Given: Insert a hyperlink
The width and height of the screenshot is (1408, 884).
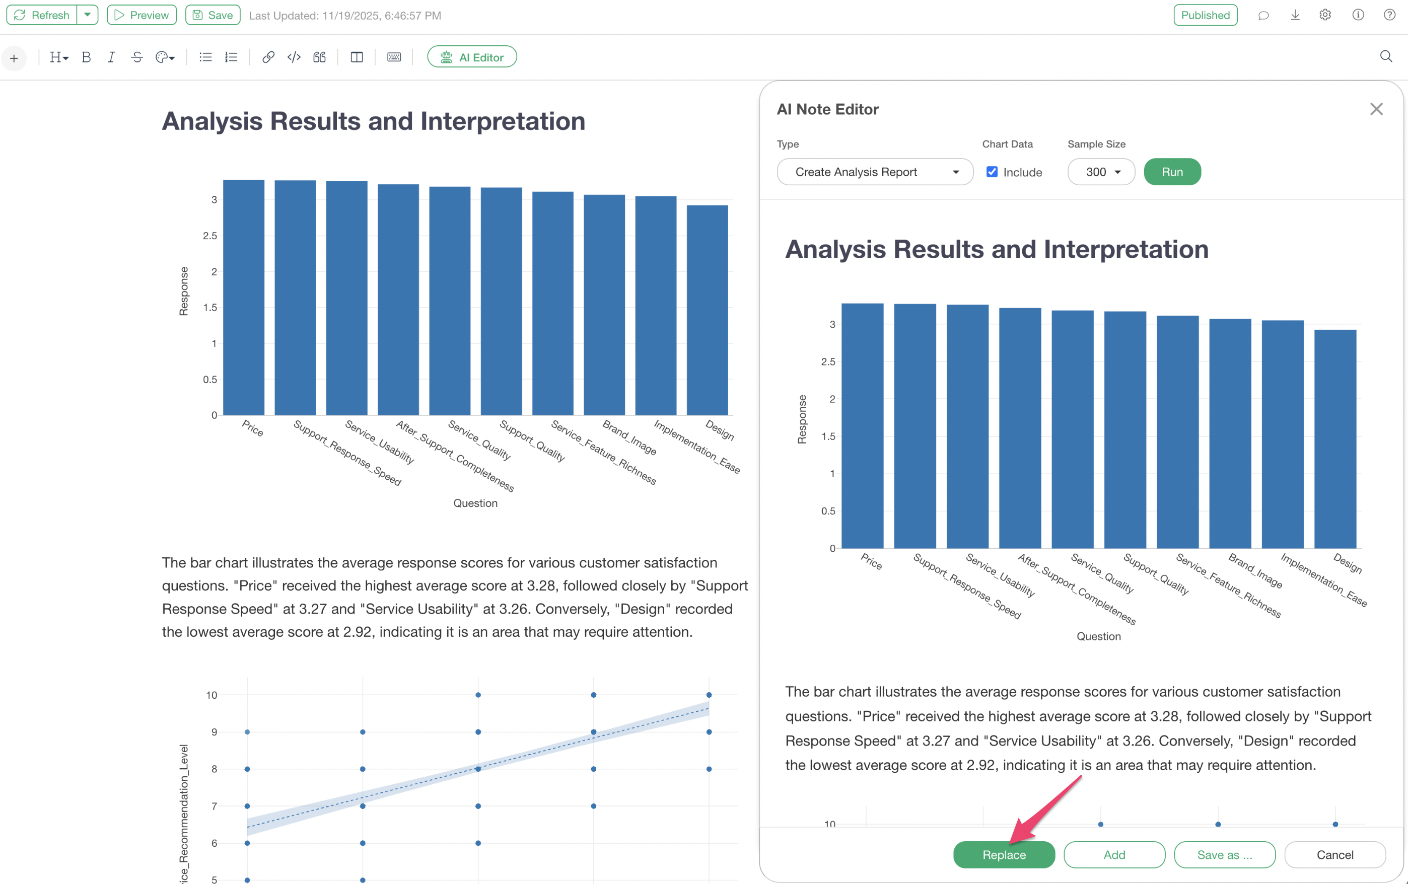Looking at the screenshot, I should coord(268,57).
